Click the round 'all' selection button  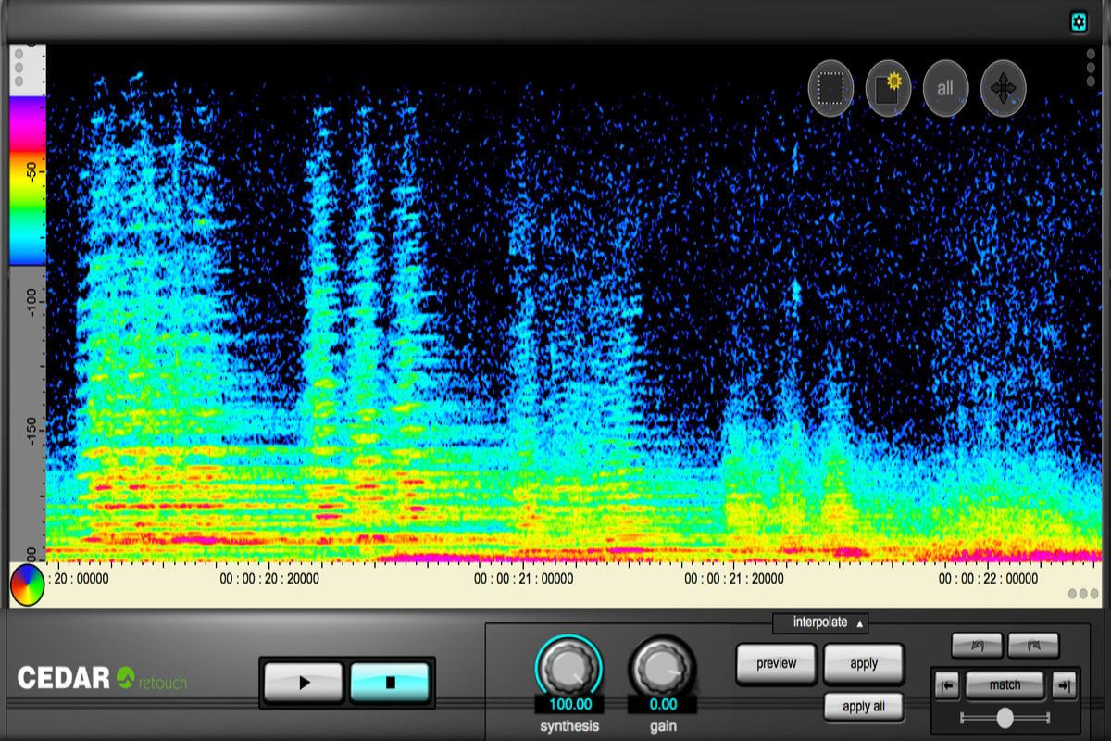click(945, 89)
